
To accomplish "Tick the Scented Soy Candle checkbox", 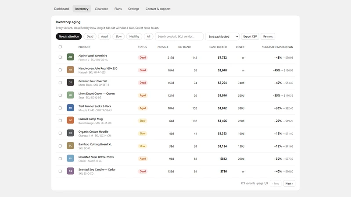I will [x=60, y=171].
